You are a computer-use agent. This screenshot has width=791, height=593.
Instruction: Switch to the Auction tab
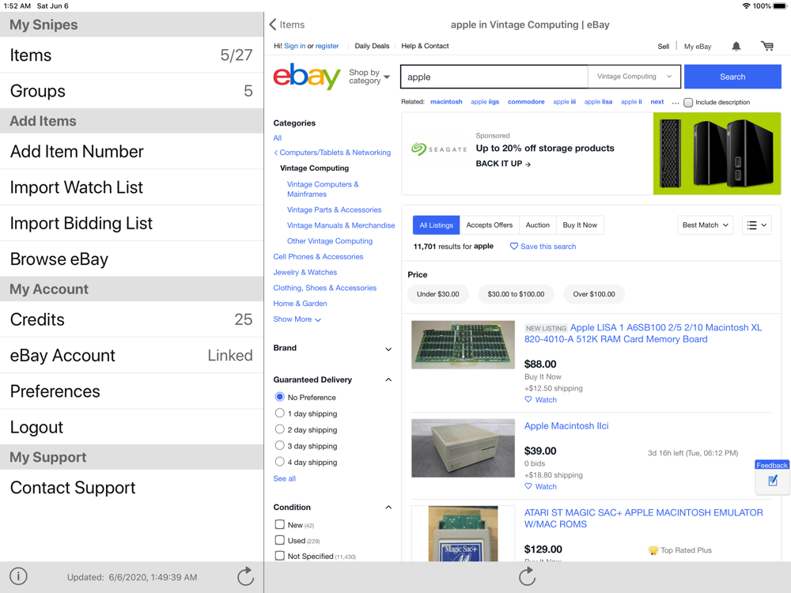click(538, 225)
